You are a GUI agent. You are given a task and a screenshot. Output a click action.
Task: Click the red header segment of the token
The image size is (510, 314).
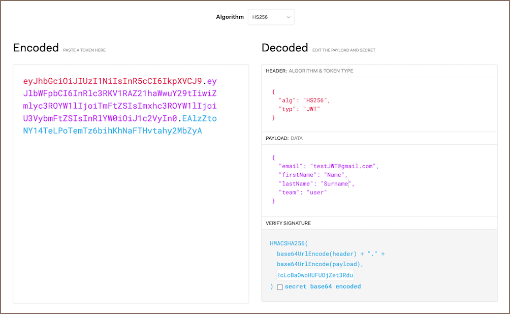112,81
